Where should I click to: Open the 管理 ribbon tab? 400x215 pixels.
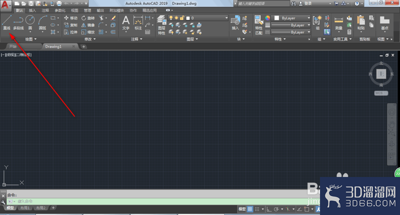88,10
